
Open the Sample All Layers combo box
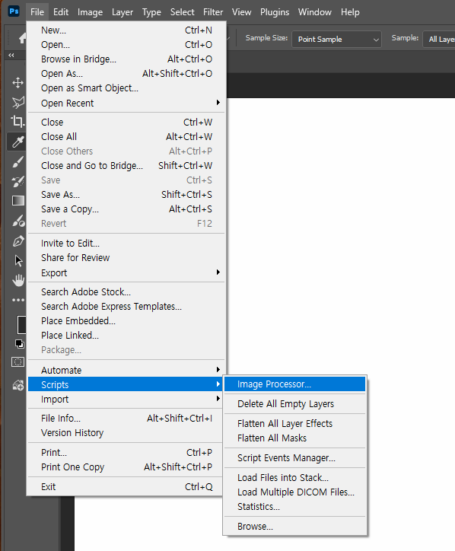pos(439,39)
